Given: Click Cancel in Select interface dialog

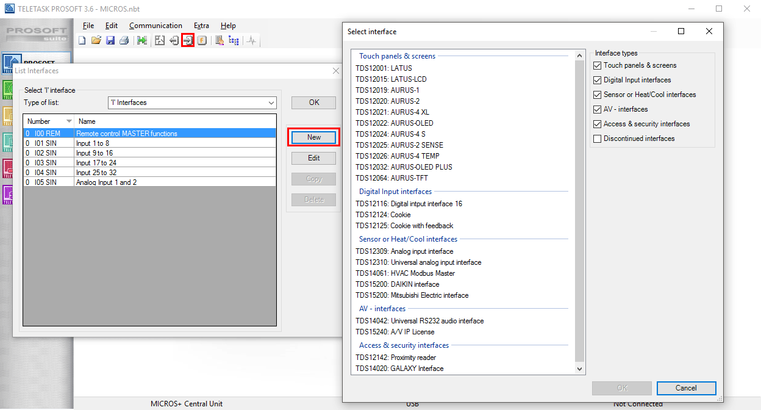Looking at the screenshot, I should [686, 388].
